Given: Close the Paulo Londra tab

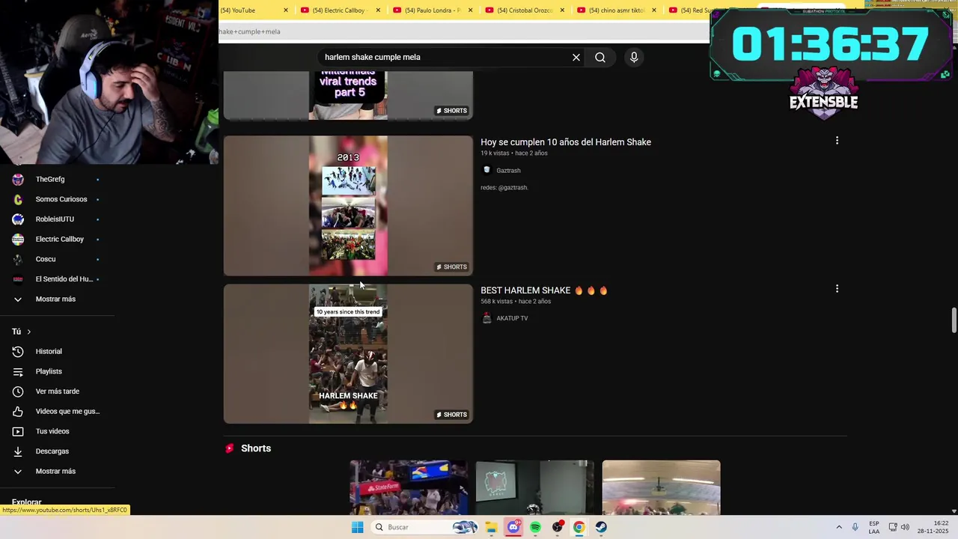Looking at the screenshot, I should point(471,10).
